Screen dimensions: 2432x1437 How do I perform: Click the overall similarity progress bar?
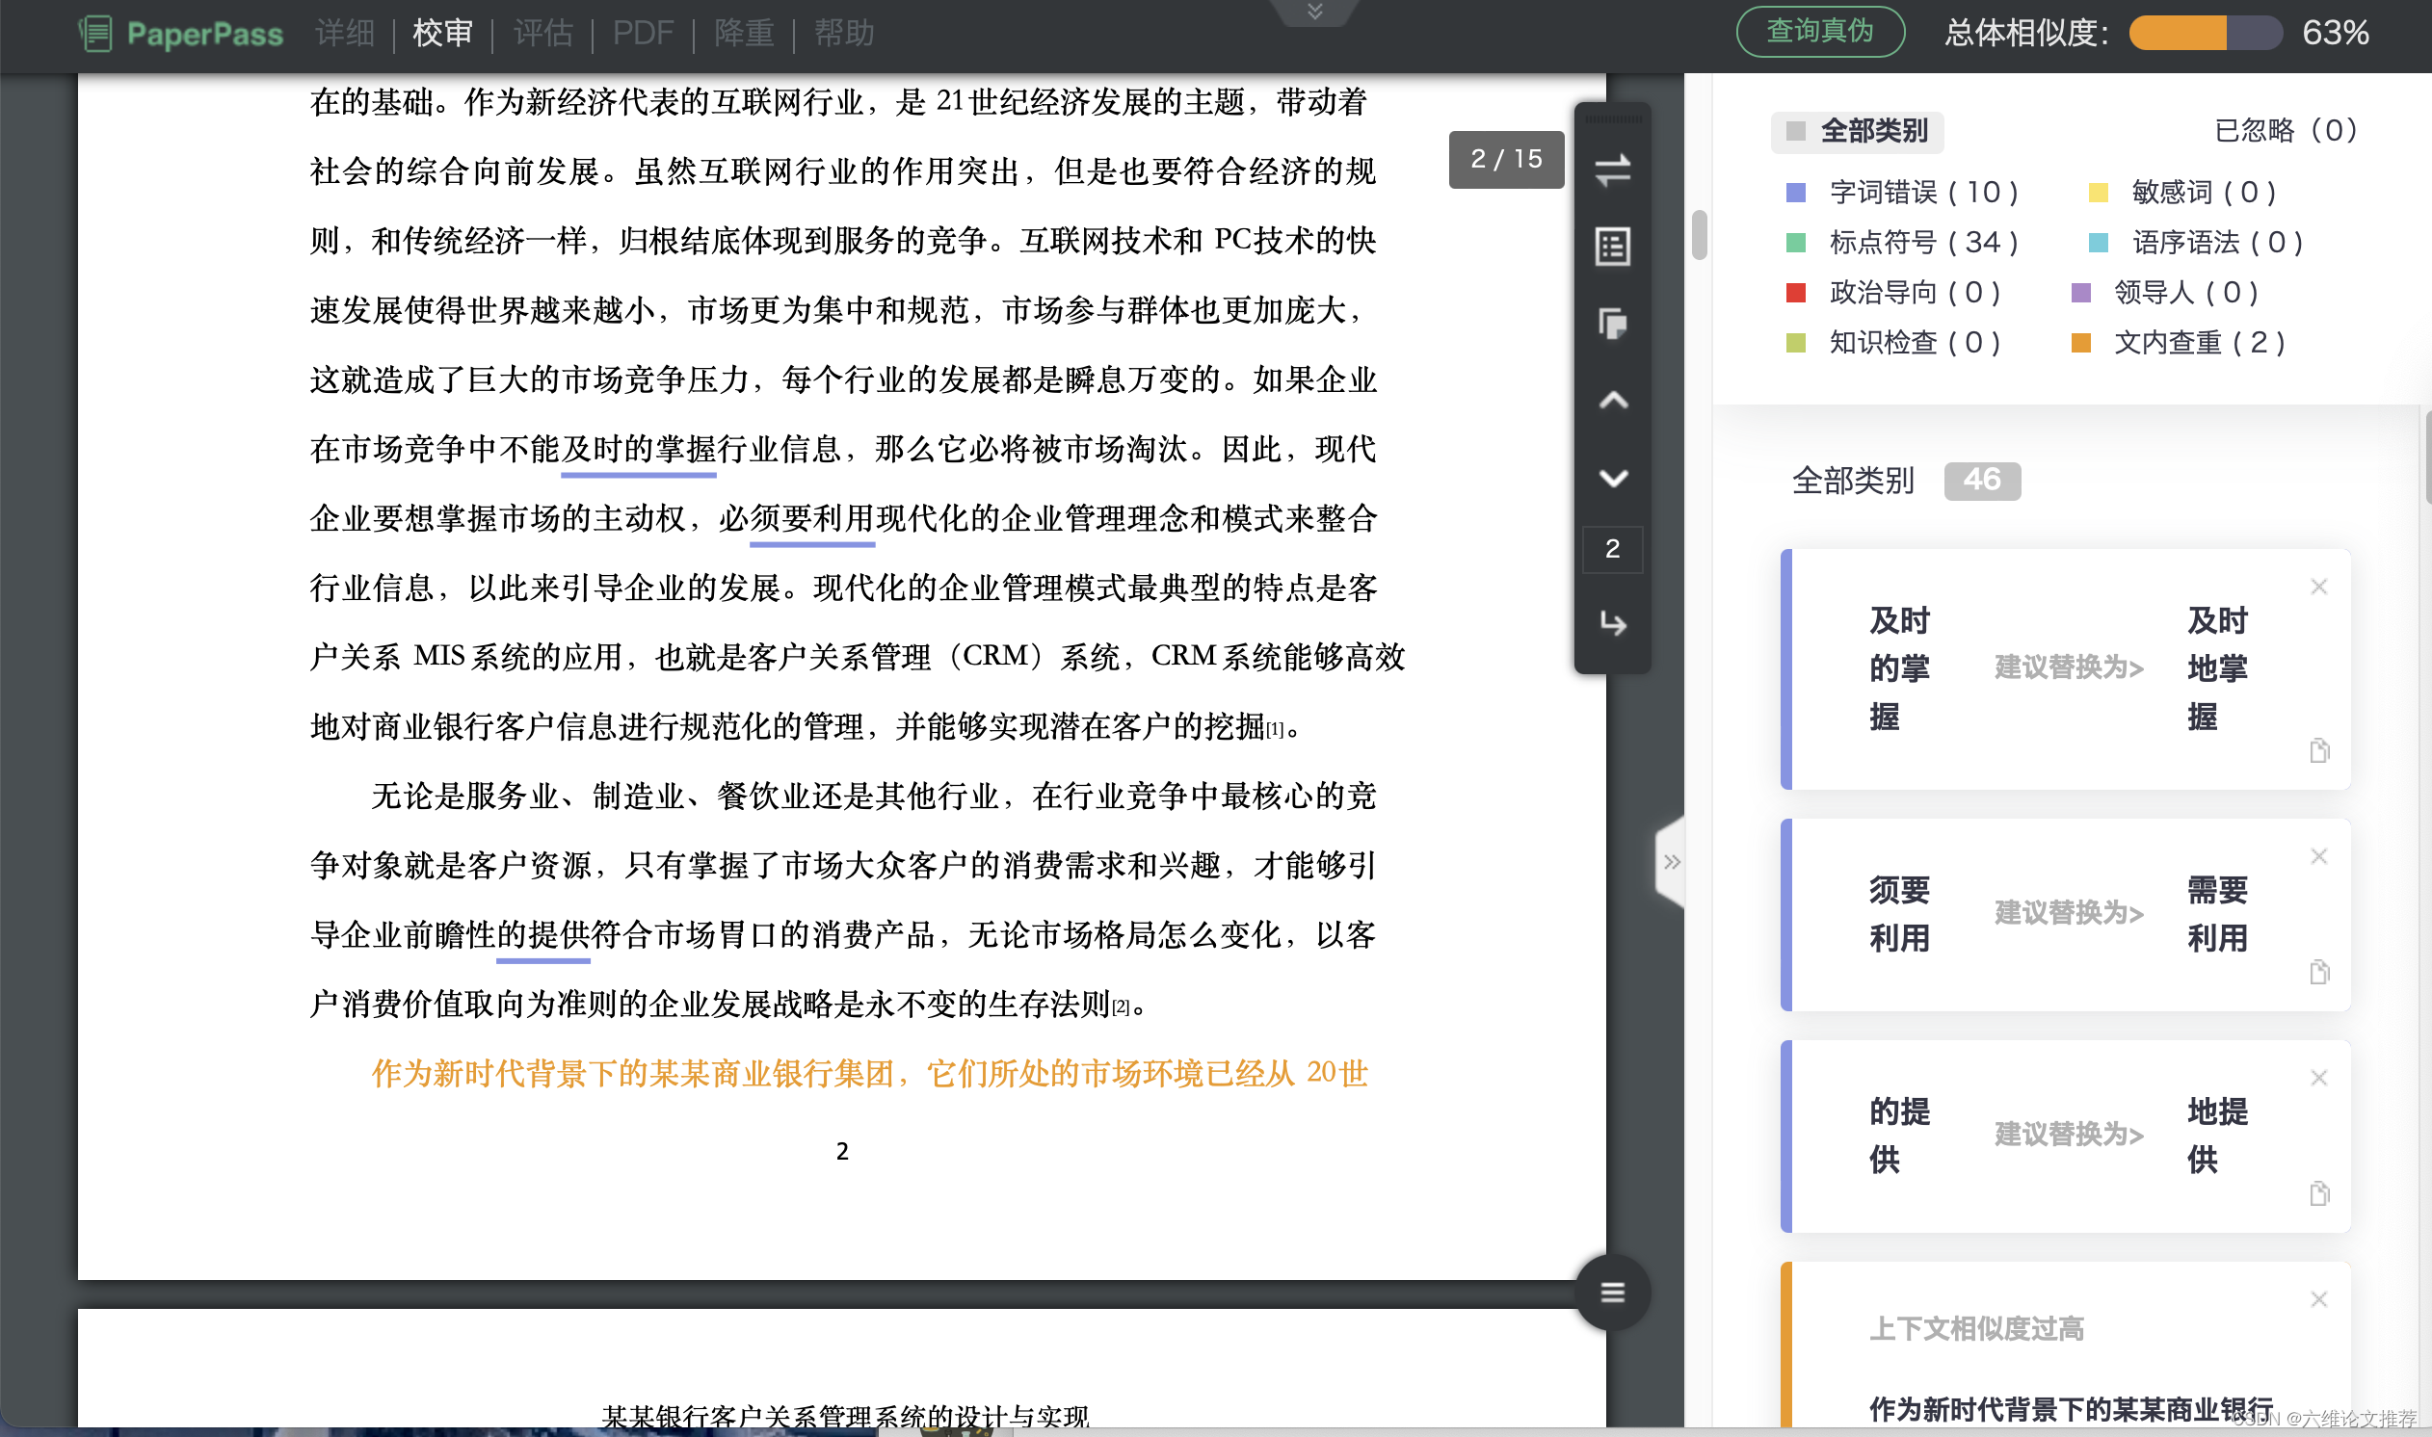point(2206,33)
